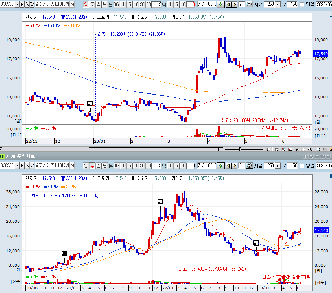Select 20 minute interval in top toolbar
Viewport: 332px width, 293px height.
click(142, 5)
